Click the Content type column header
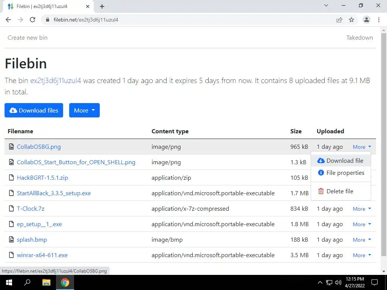387x290 pixels. [x=170, y=131]
